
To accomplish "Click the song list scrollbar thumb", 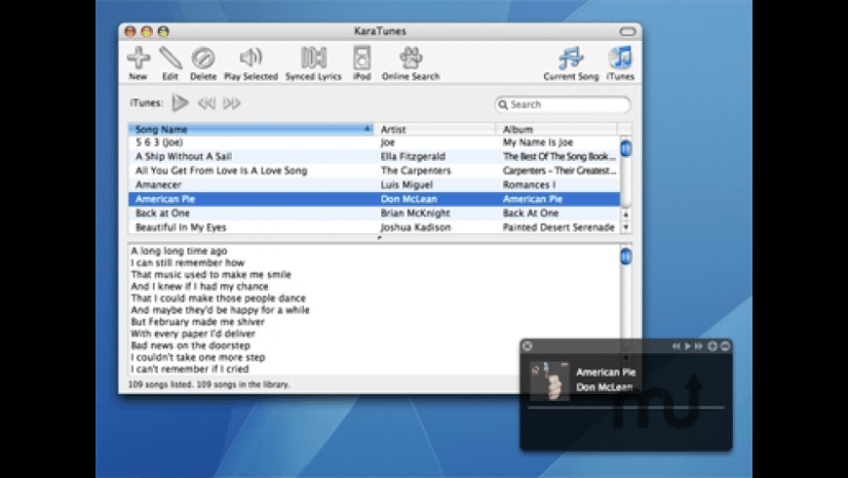I will pyautogui.click(x=626, y=148).
